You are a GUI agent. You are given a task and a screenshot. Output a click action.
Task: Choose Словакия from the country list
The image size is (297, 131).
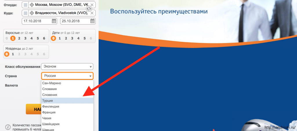(67, 89)
